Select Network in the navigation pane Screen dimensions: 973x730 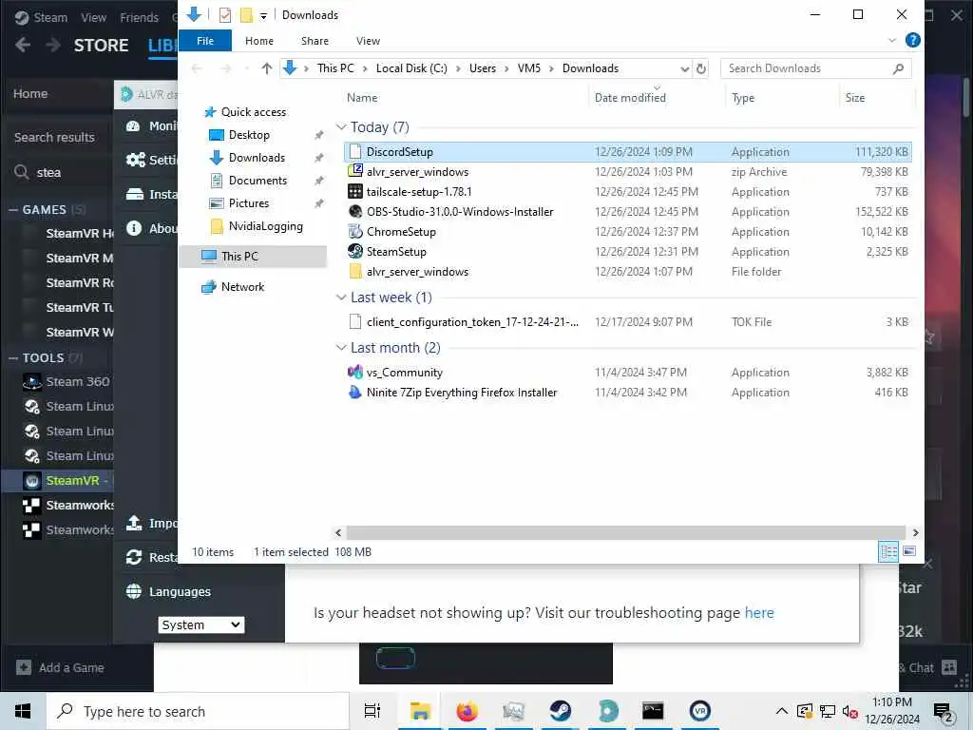[x=242, y=287]
